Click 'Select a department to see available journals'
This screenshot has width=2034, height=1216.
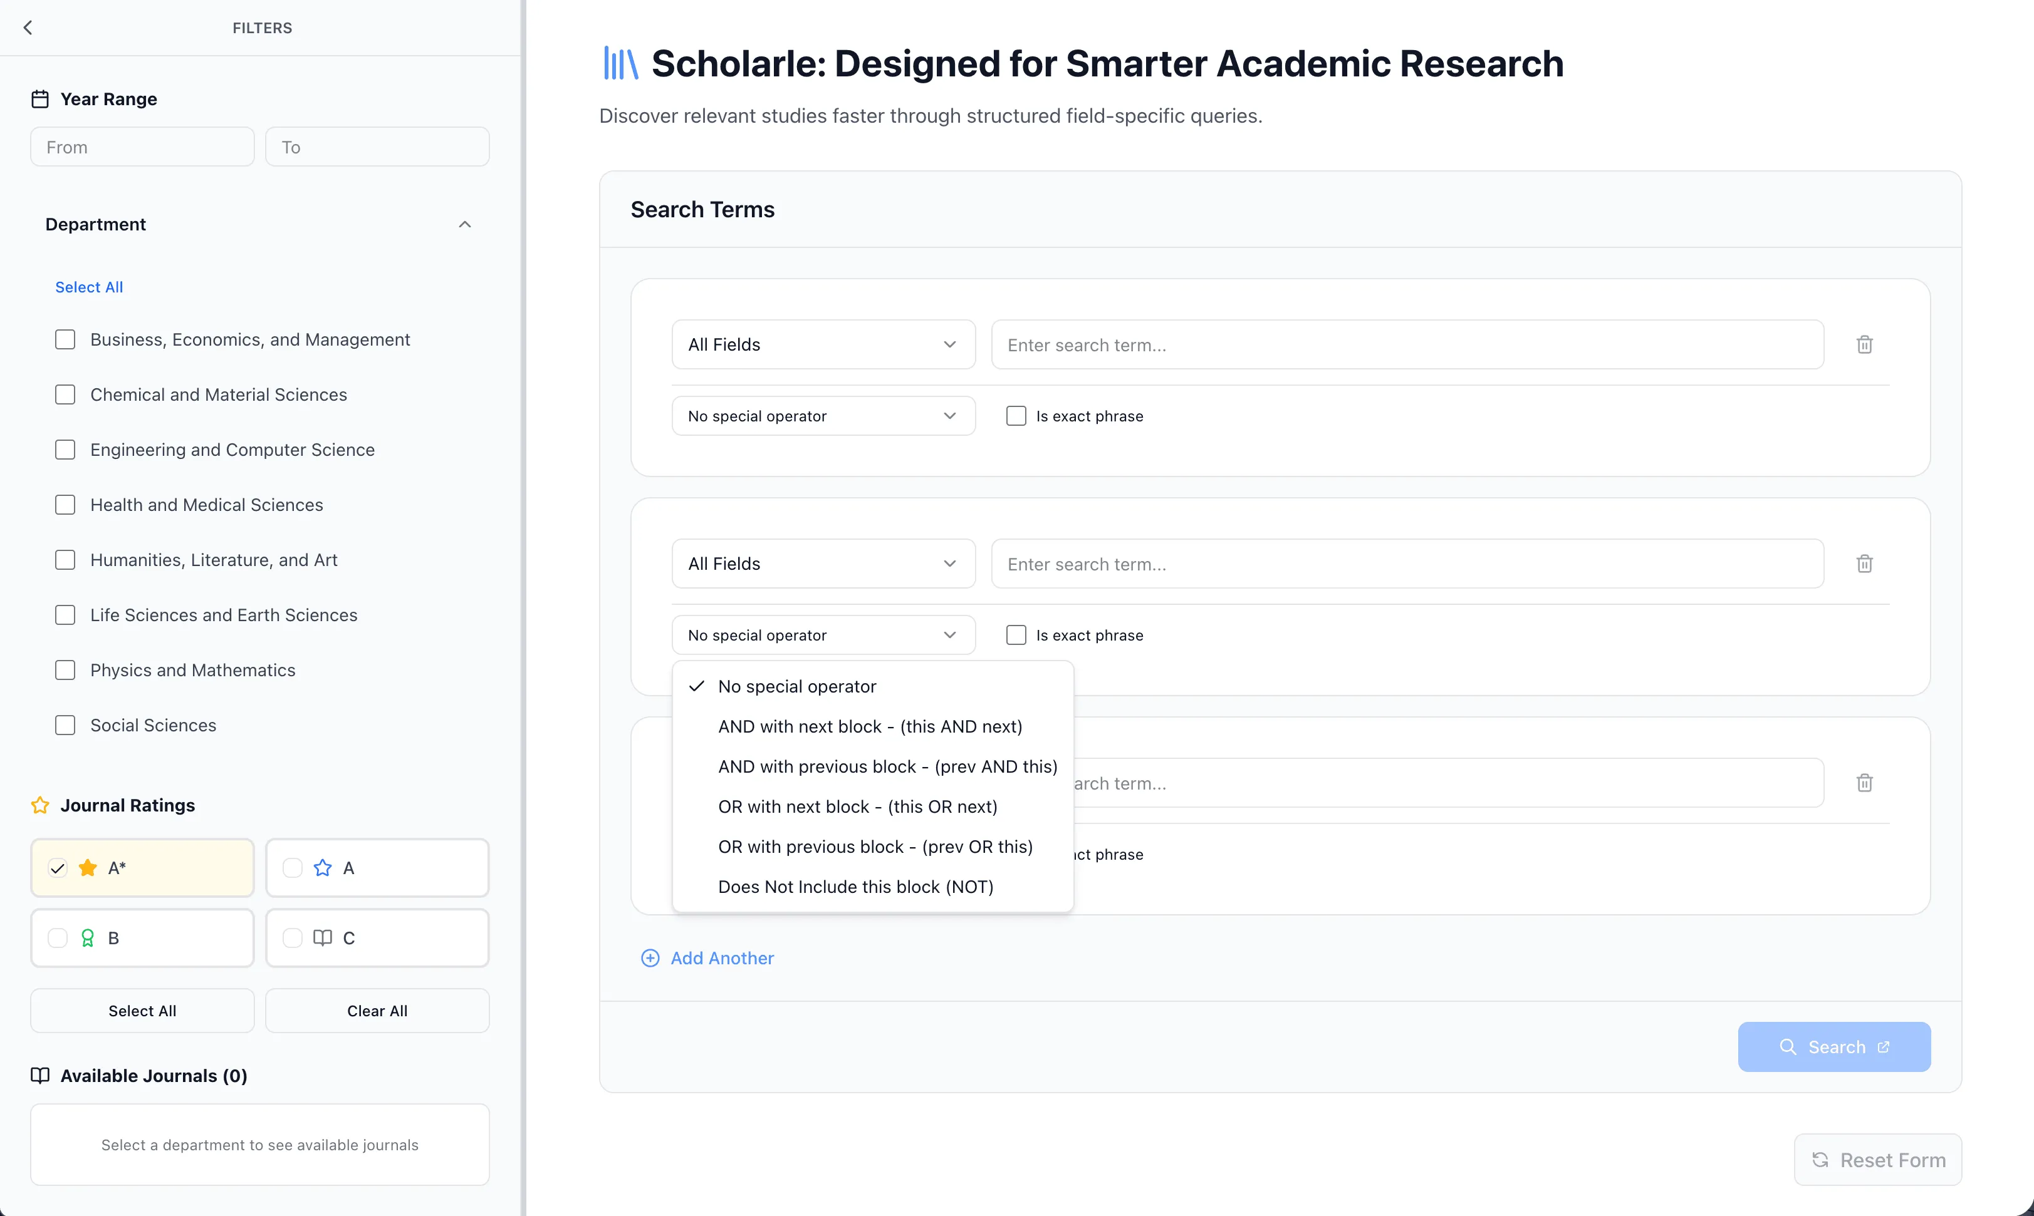260,1145
